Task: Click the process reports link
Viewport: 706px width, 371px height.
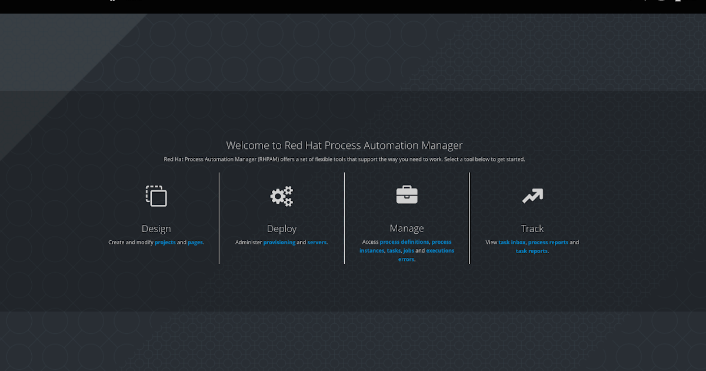Action: click(548, 242)
